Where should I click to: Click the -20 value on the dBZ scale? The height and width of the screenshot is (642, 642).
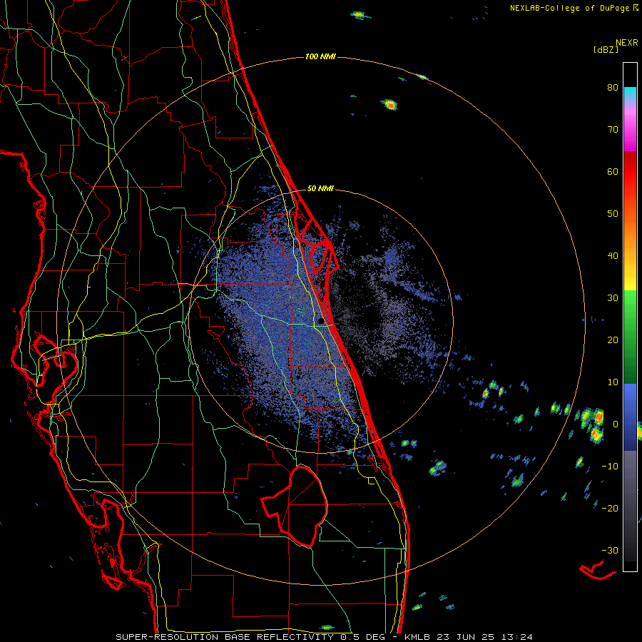pyautogui.click(x=610, y=508)
